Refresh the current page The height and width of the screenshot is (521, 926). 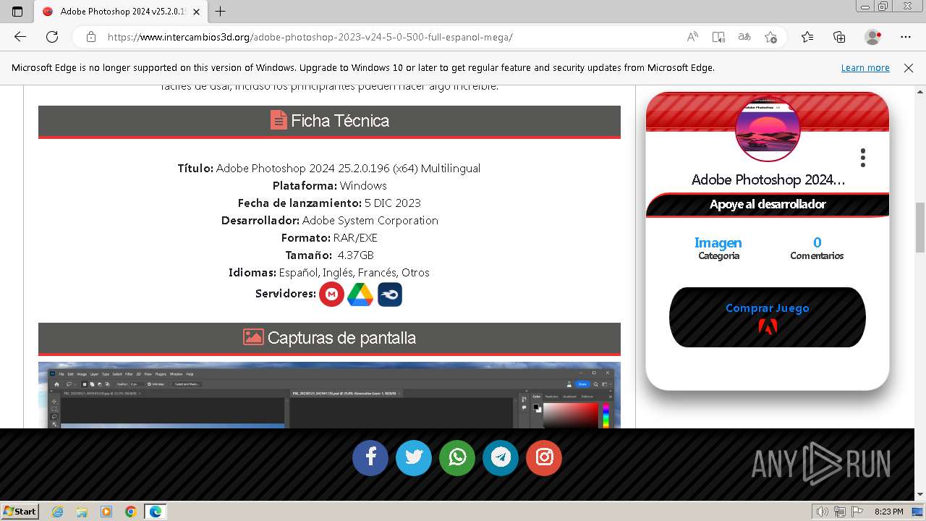(52, 37)
